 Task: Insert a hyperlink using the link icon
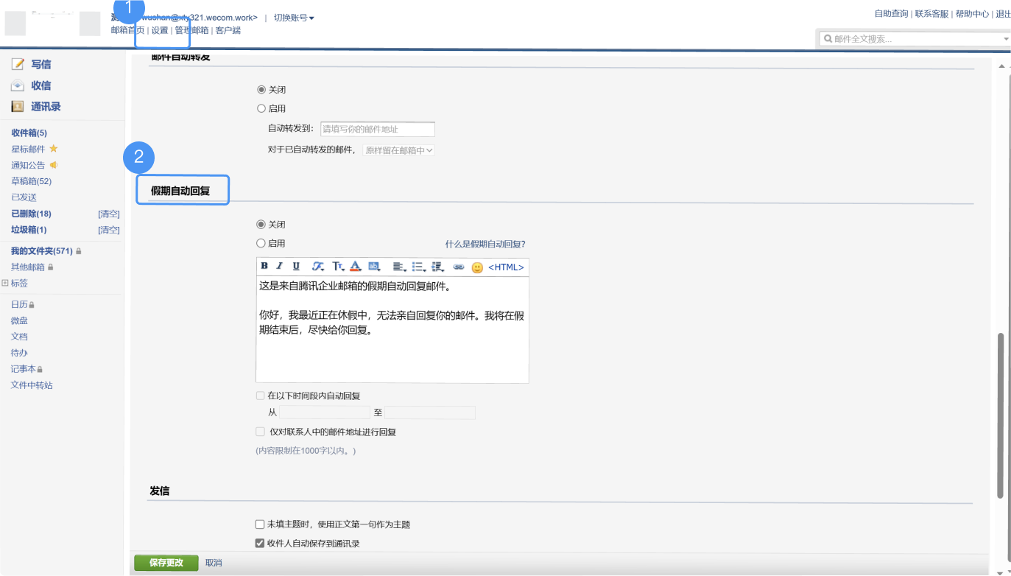click(459, 266)
